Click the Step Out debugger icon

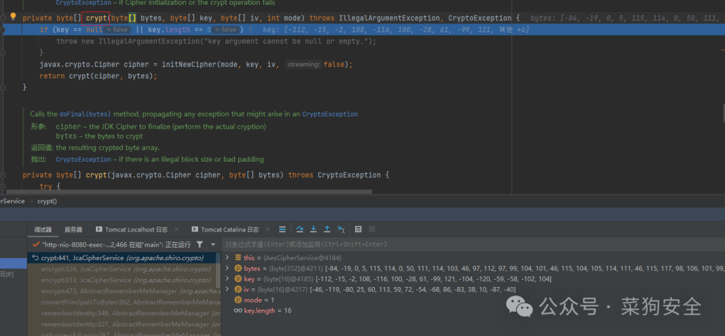(327, 229)
